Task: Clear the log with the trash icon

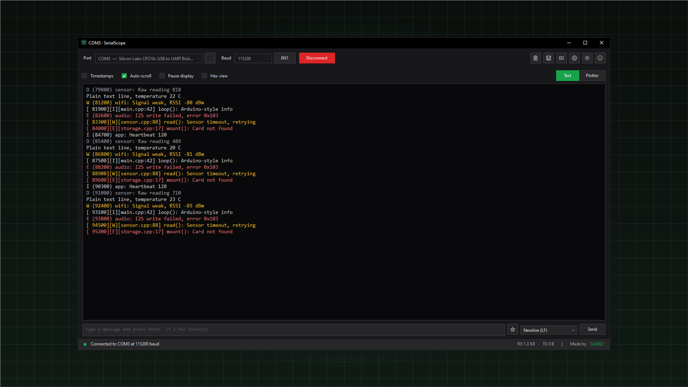Action: [x=536, y=58]
